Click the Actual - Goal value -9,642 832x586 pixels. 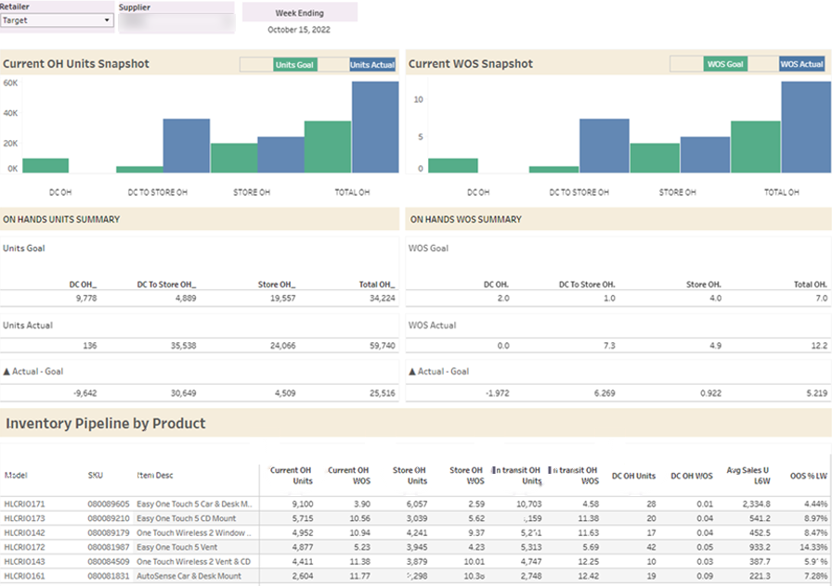point(84,393)
